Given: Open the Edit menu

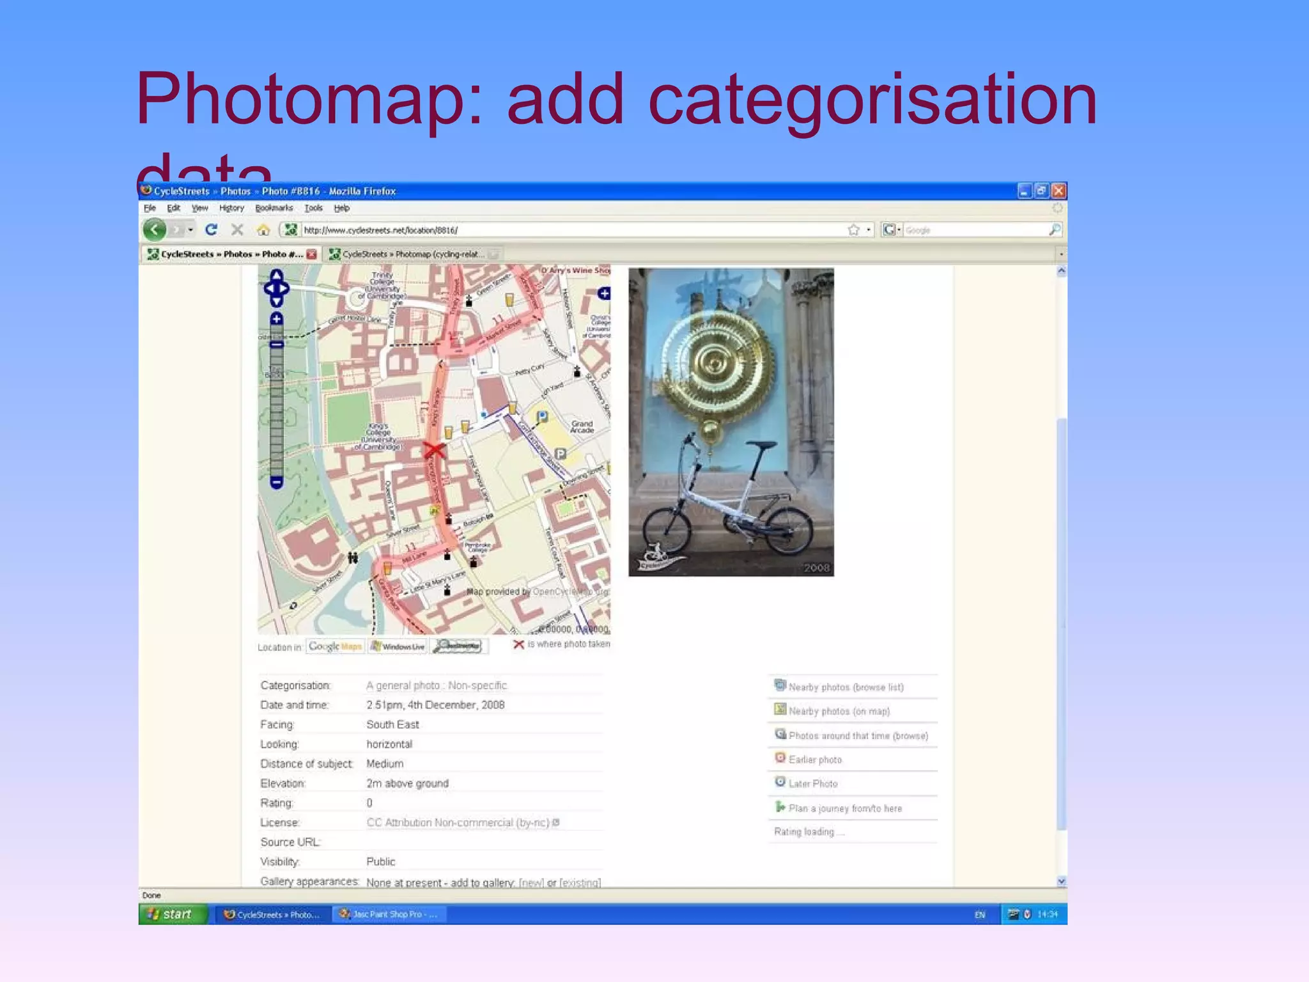Looking at the screenshot, I should (x=173, y=208).
